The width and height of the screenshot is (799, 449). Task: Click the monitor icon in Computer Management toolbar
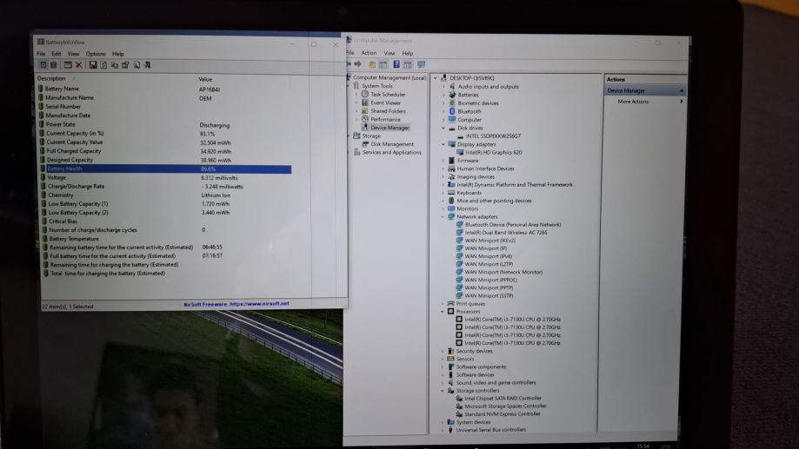[421, 64]
